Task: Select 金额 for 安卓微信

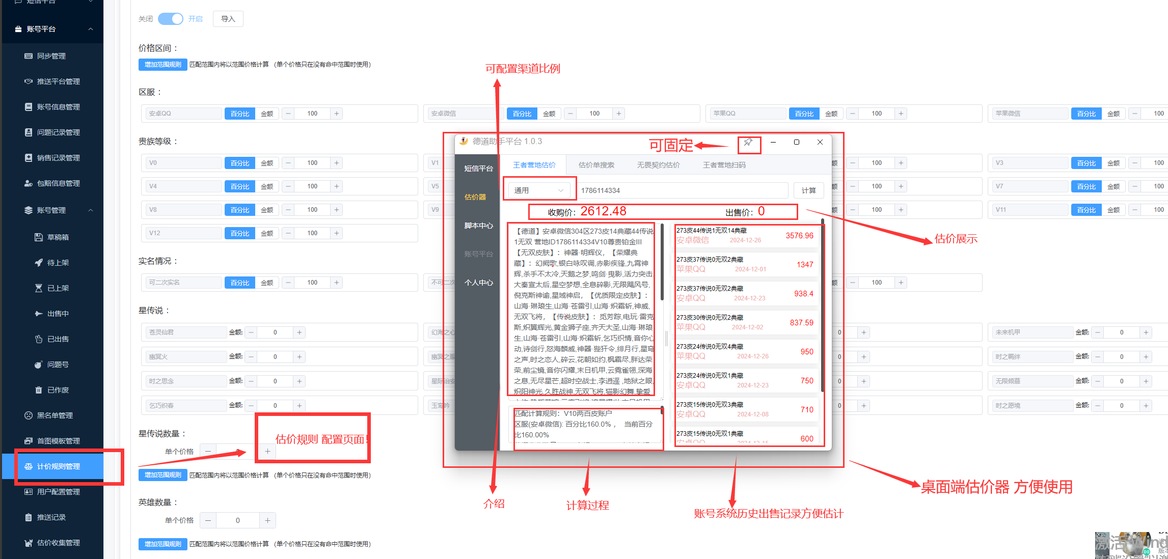Action: 549,114
